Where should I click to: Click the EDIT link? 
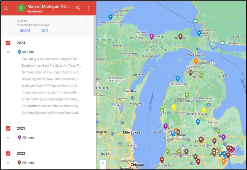(45, 31)
